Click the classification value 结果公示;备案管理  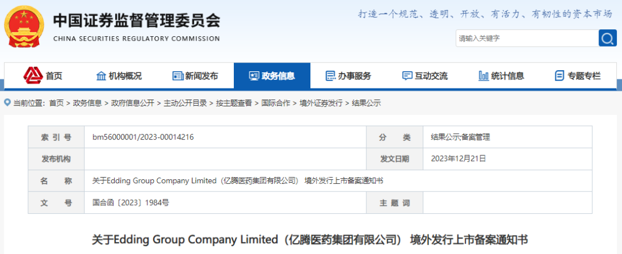tap(461, 137)
